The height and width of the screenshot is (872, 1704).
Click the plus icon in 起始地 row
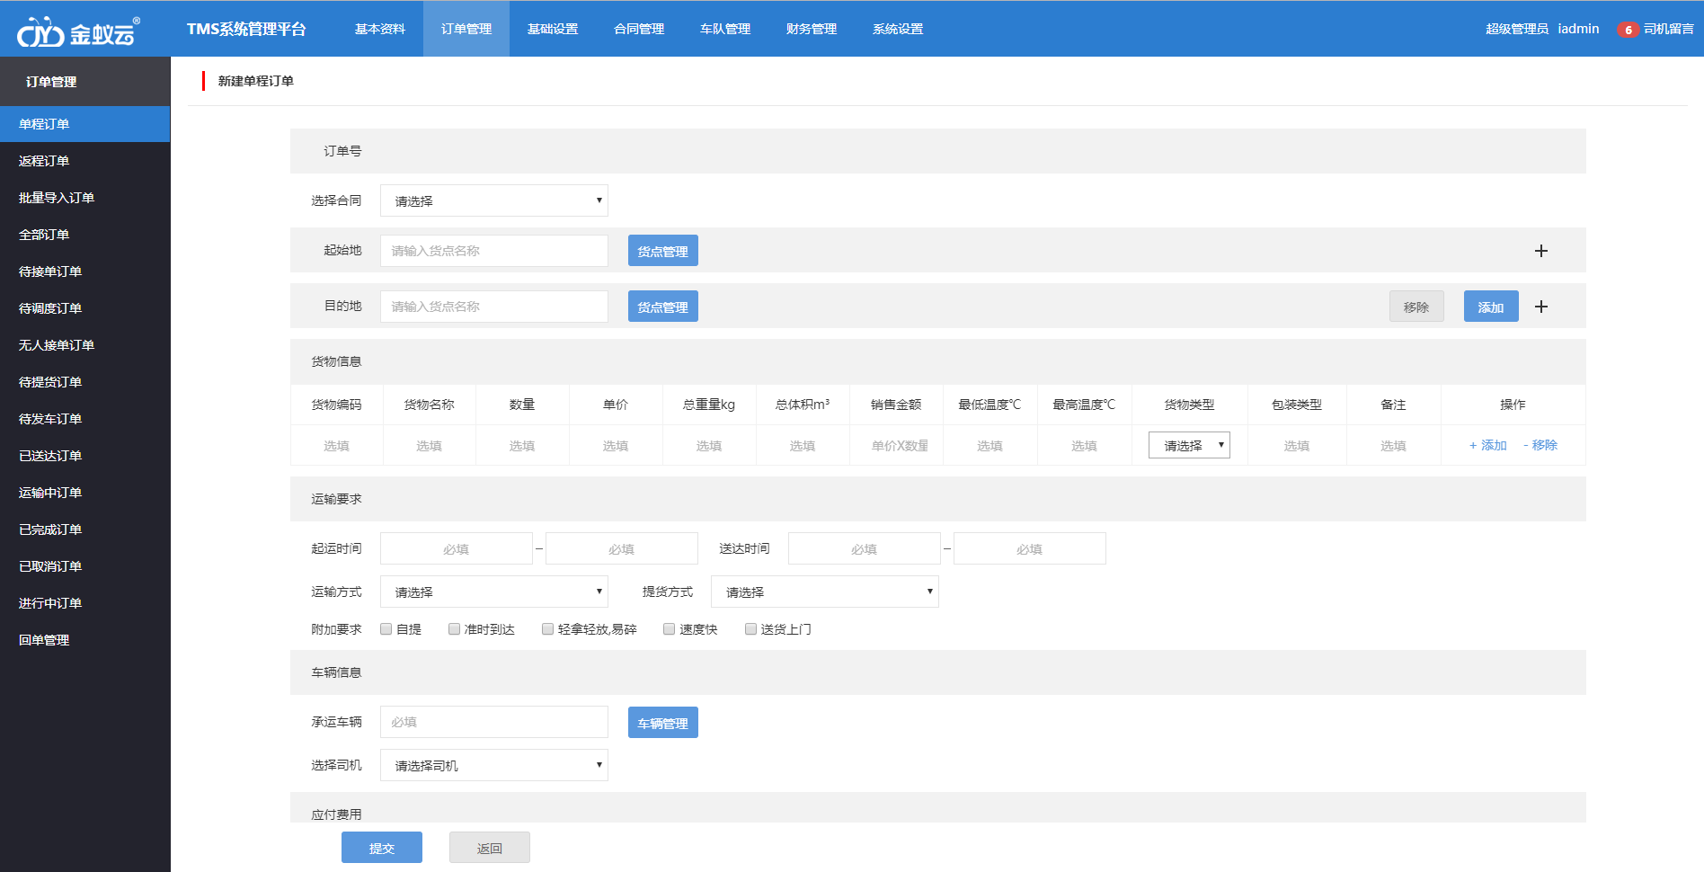1540,251
